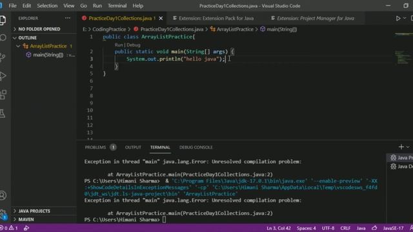Click Java language mode in status bar

361,228
